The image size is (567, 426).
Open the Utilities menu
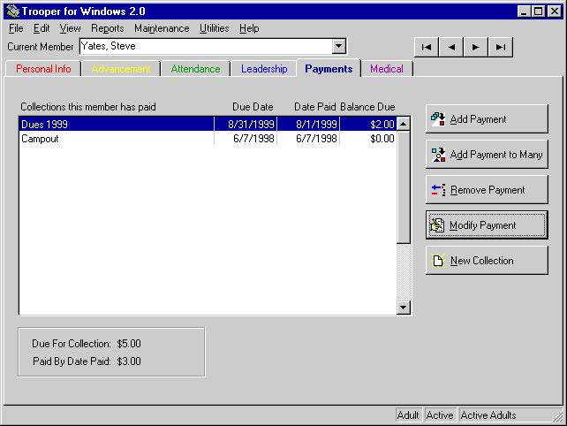point(214,28)
